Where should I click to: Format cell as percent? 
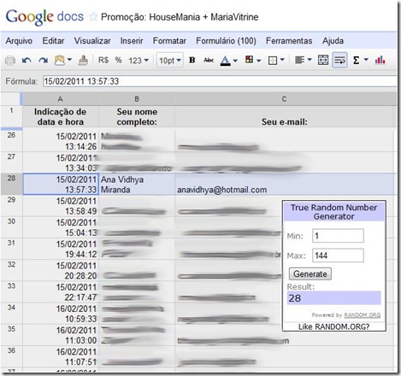pyautogui.click(x=118, y=60)
